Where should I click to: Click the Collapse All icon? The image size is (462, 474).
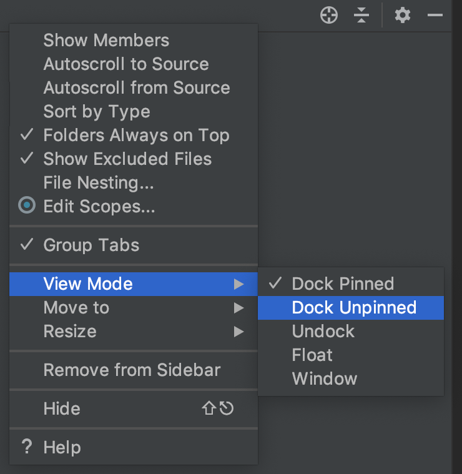[361, 15]
